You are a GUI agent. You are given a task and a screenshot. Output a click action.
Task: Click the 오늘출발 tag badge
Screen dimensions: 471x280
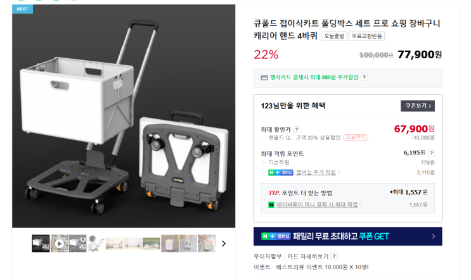(x=334, y=36)
